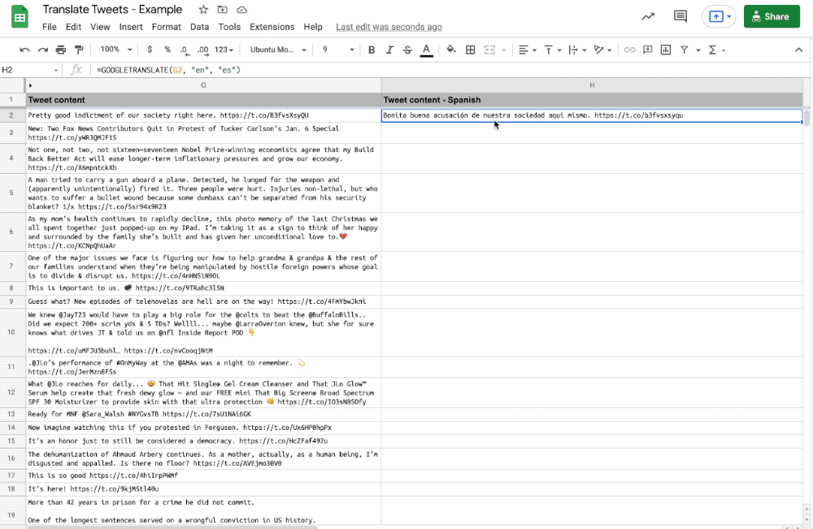This screenshot has height=529, width=813.
Task: Click the Merge cells icon
Action: click(489, 50)
